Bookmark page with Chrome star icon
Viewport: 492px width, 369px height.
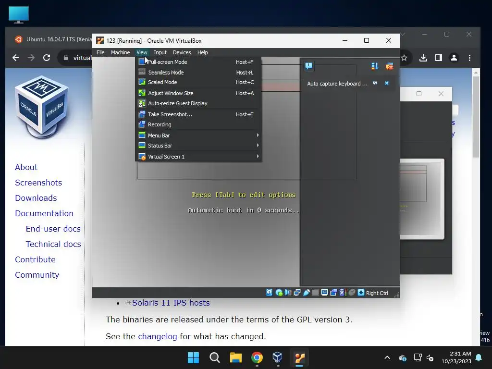coord(404,58)
